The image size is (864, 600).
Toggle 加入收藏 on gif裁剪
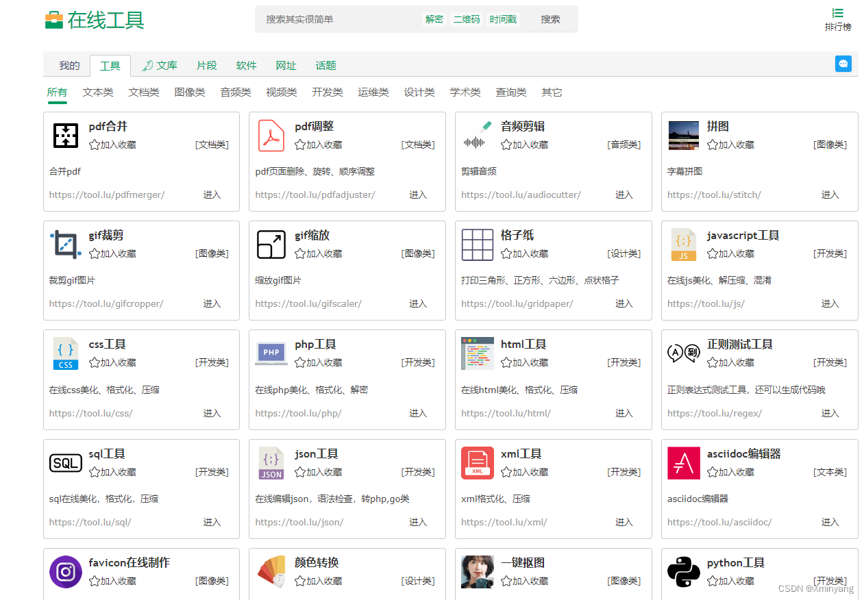(x=112, y=253)
